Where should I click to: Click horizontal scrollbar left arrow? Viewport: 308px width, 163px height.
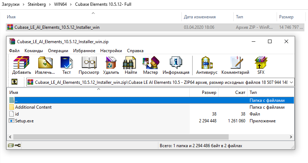[x=10, y=137]
